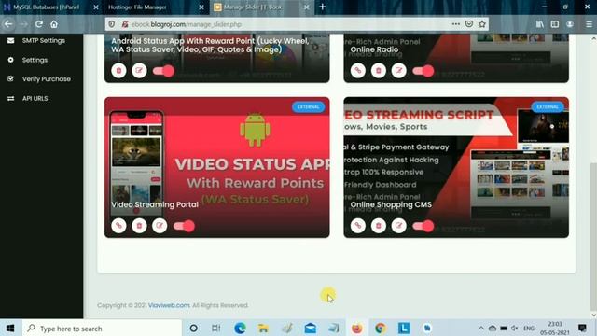The width and height of the screenshot is (597, 336).
Task: Open link icon on Online Shopping CMS slide
Action: (358, 226)
